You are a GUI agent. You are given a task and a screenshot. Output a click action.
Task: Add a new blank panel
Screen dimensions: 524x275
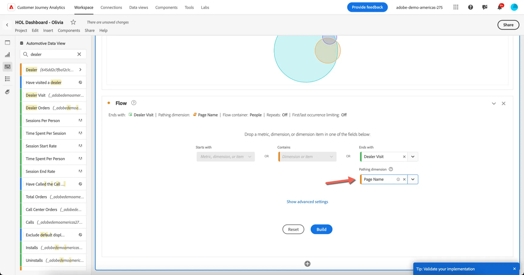(x=307, y=264)
